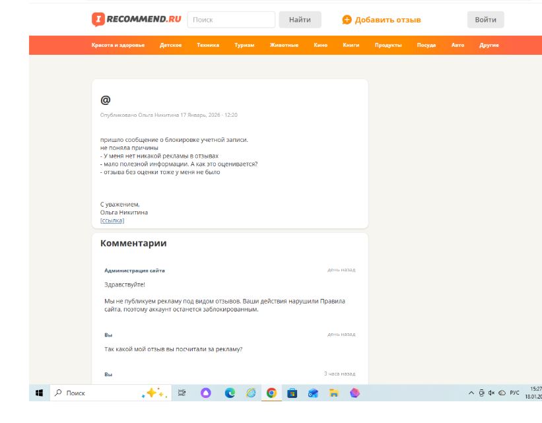
Task: Follow the [ссылка] link in the post
Action: (112, 220)
